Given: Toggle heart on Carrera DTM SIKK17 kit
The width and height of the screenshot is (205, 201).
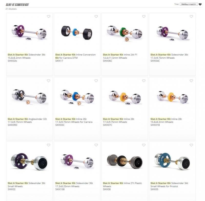Looking at the screenshot, I should 96,16.
